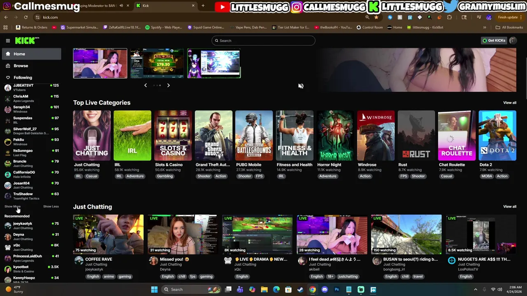This screenshot has height=296, width=527.
Task: Open Control Room bookmark
Action: click(369, 27)
